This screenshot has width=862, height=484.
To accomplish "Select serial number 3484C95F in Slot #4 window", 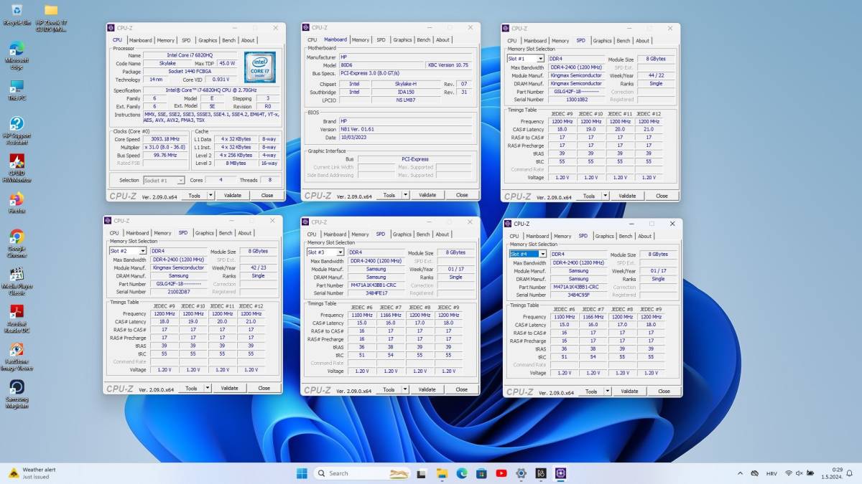I will pos(578,295).
